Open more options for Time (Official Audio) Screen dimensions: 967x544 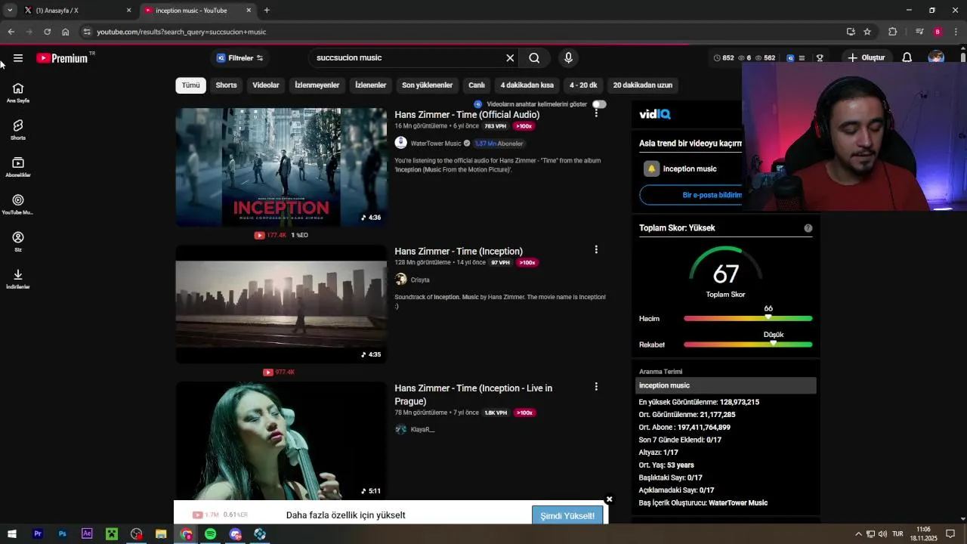click(596, 113)
